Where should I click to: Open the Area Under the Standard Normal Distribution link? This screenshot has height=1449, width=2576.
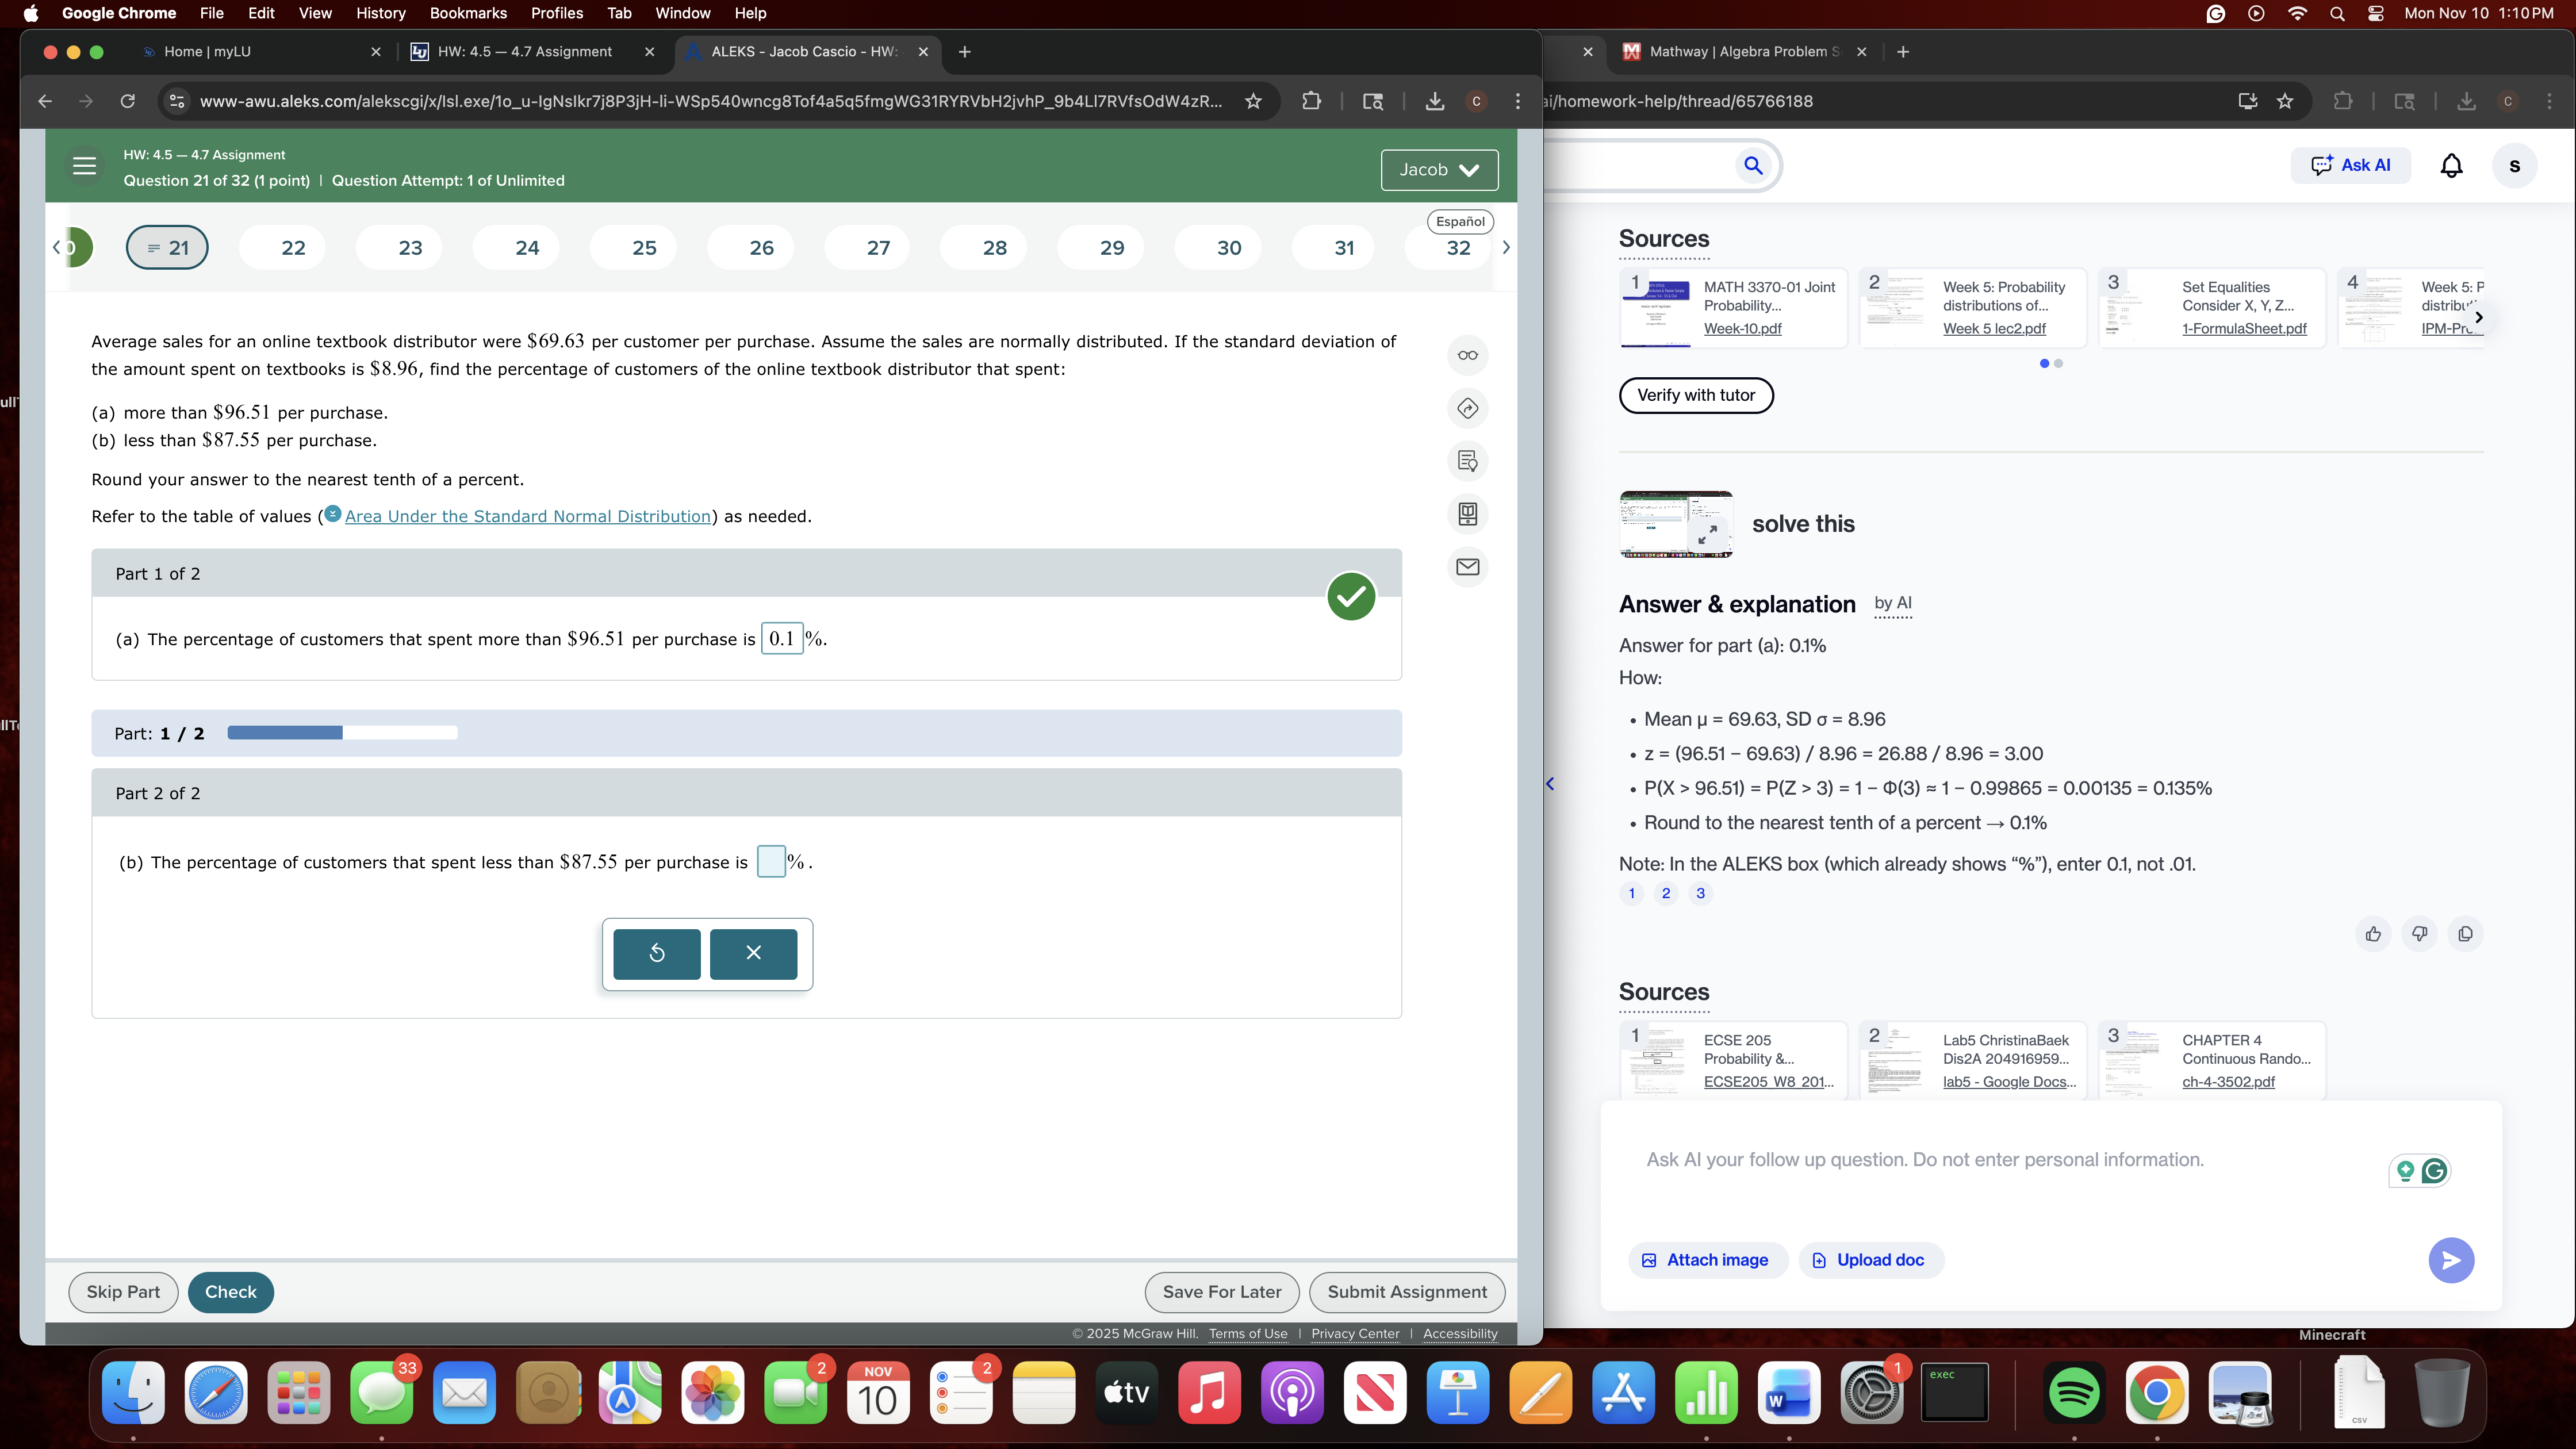(527, 516)
